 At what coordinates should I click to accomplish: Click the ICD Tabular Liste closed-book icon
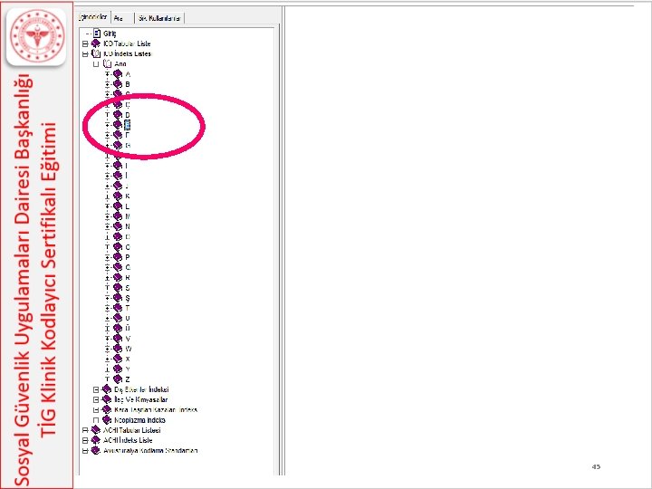96,43
